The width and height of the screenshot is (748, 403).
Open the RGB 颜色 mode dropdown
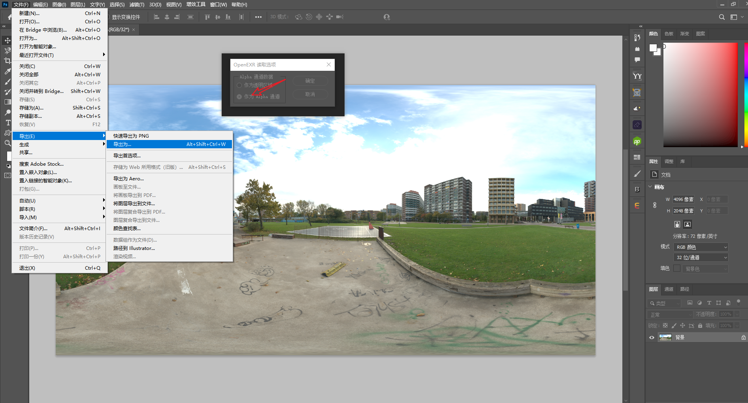(701, 247)
